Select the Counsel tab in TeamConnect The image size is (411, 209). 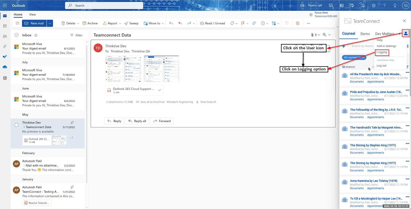349,34
